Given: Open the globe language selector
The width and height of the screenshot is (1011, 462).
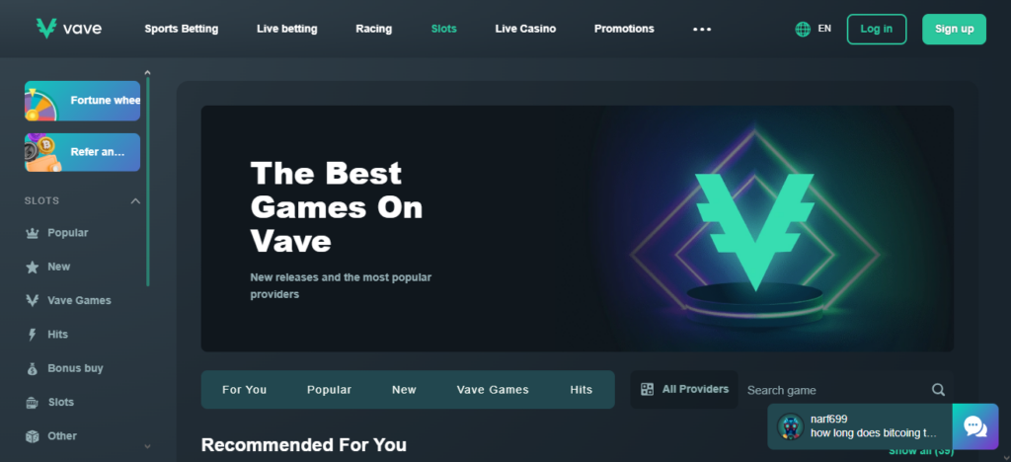Looking at the screenshot, I should (x=803, y=29).
